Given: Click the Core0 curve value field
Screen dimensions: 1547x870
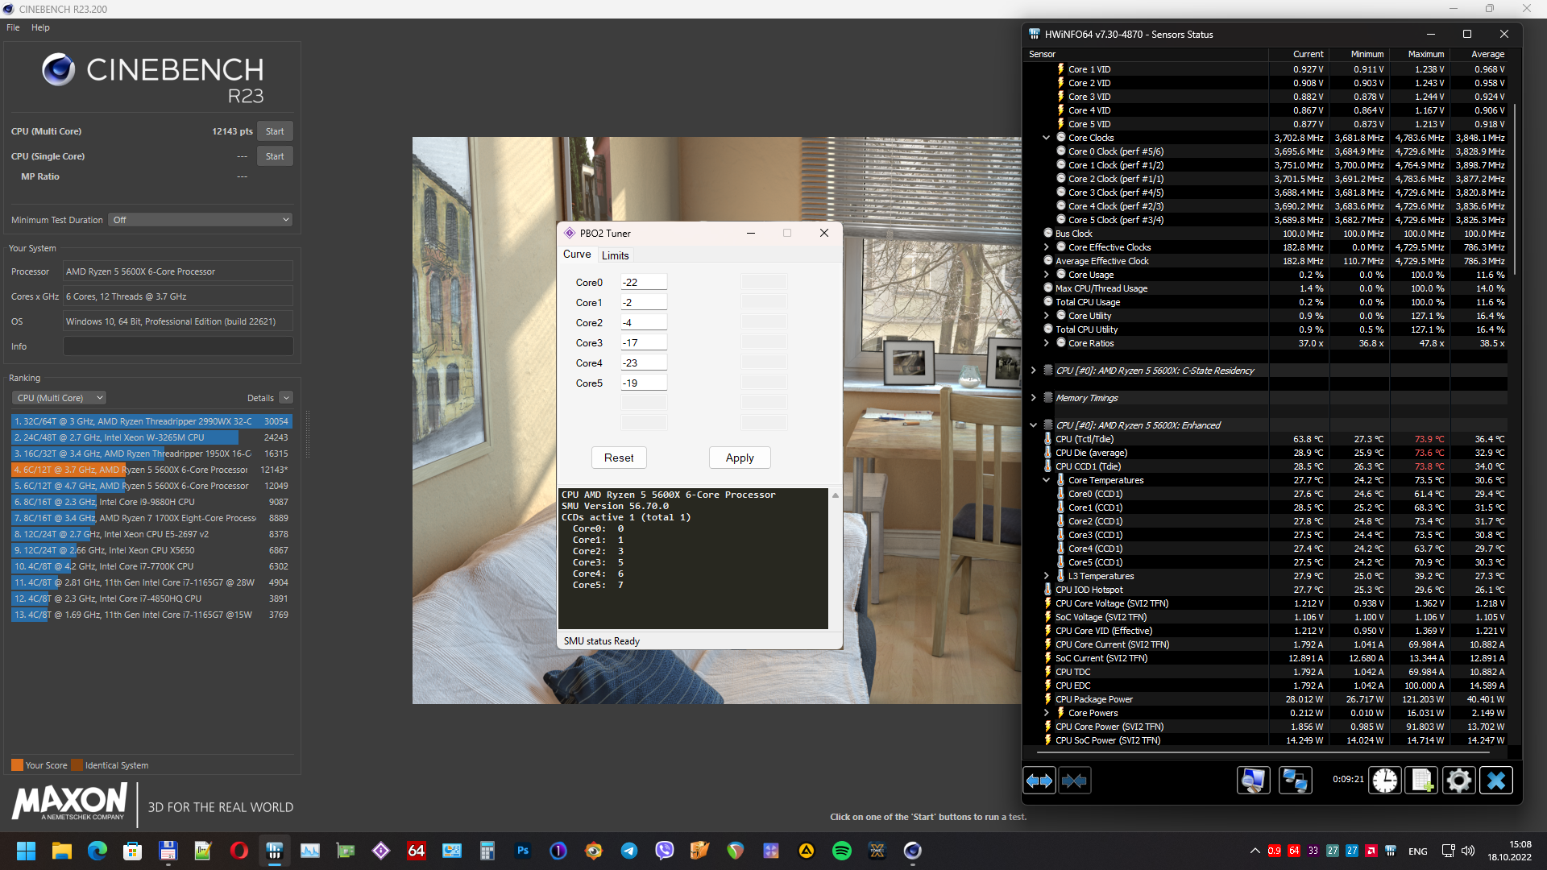Looking at the screenshot, I should 643,282.
